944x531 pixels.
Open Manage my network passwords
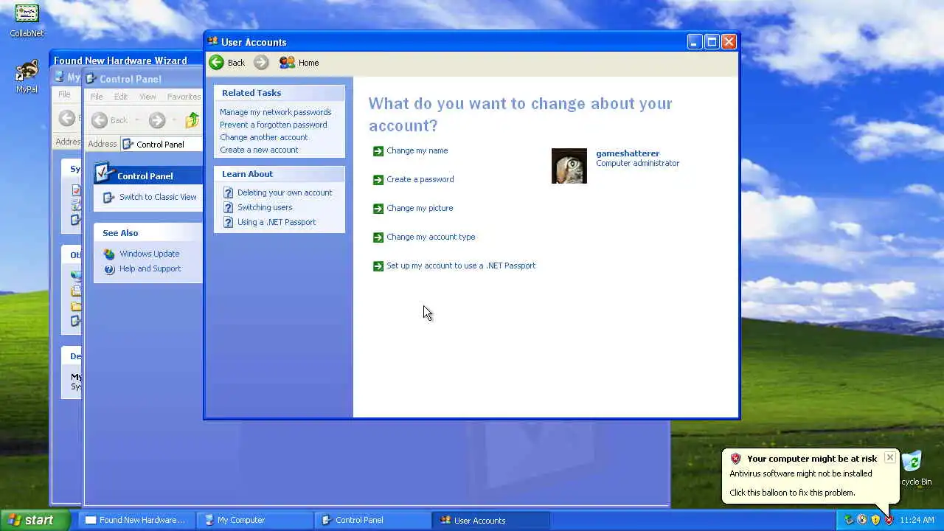point(275,112)
